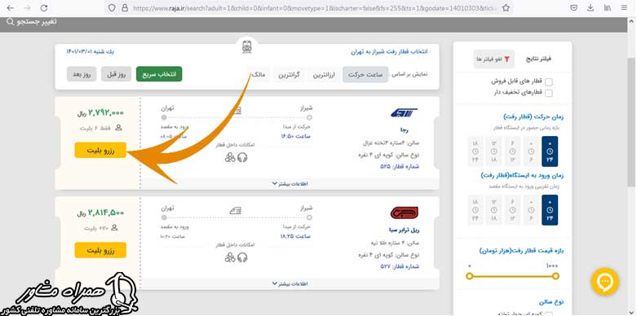Go to next day with روز بعد
Viewport: 637px width, 316px height.
coord(82,74)
